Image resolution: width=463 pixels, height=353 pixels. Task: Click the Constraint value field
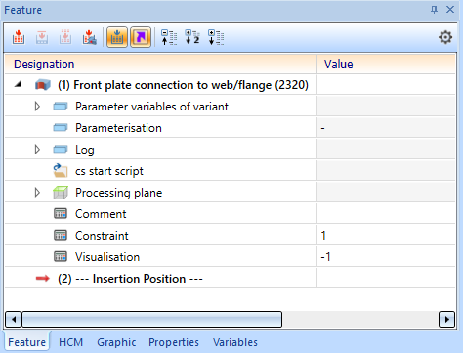386,236
